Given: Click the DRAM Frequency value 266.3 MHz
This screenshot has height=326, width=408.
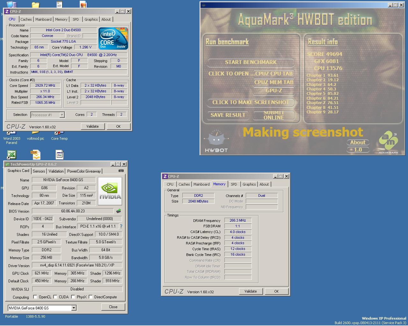Looking at the screenshot, I should click(x=238, y=220).
